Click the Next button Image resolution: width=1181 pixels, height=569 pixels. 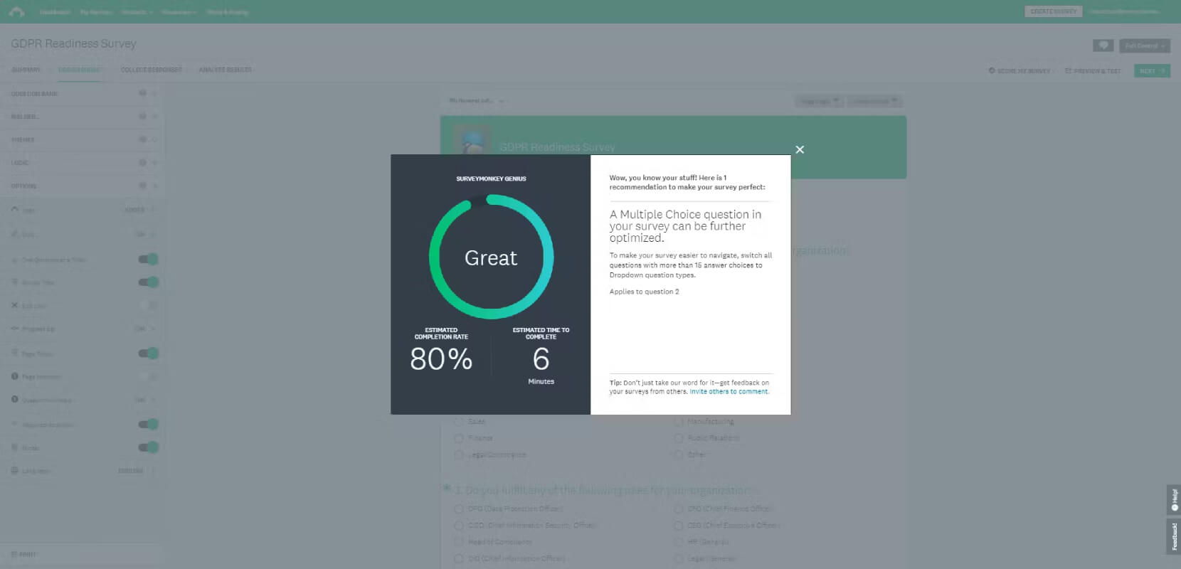point(1151,71)
